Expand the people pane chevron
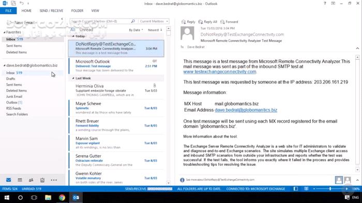The image size is (362, 203). point(357,180)
